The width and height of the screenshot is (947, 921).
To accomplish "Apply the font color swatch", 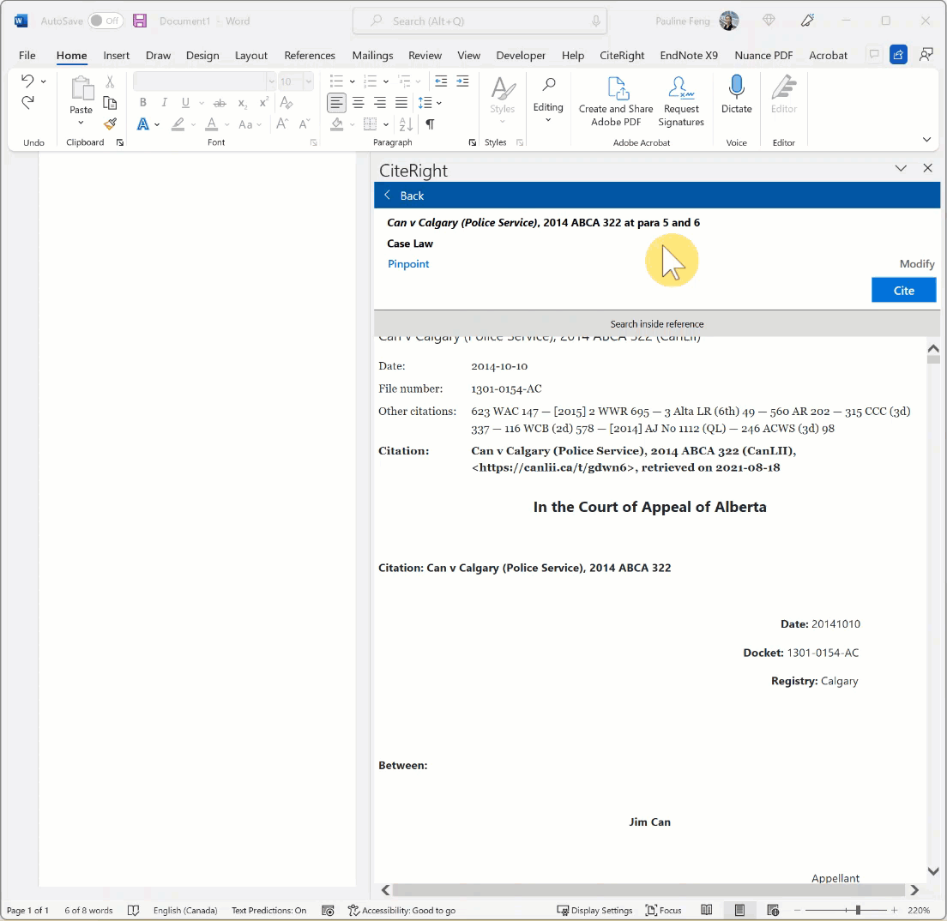I will 211,124.
